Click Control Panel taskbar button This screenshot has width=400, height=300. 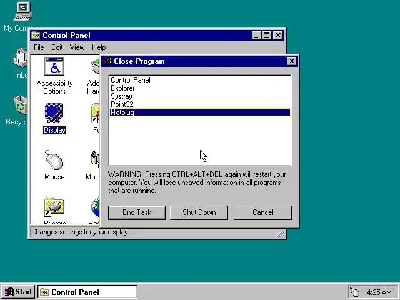click(87, 292)
